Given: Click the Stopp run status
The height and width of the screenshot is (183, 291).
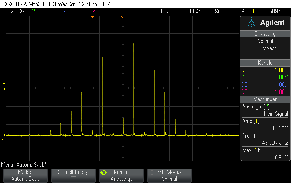Looking at the screenshot, I should point(222,12).
